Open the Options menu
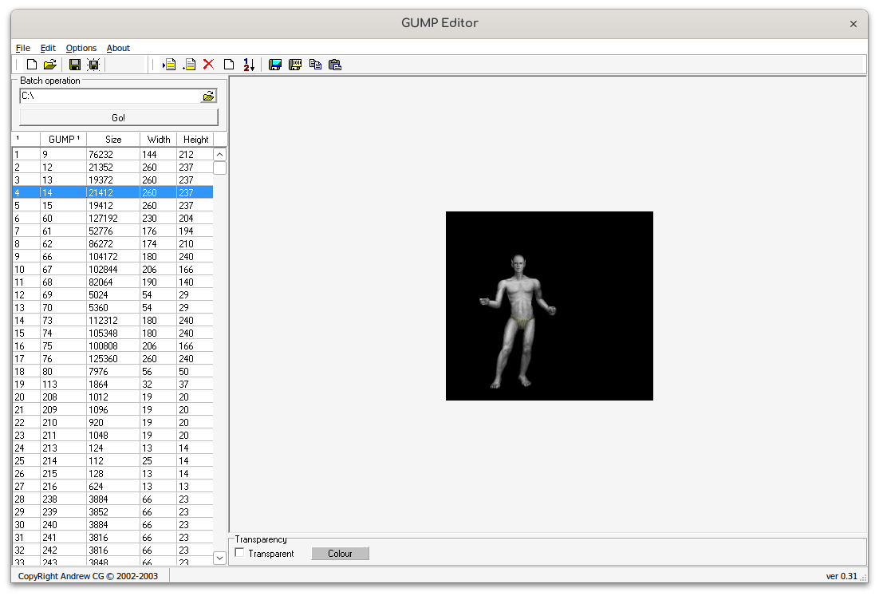879x596 pixels. [81, 48]
